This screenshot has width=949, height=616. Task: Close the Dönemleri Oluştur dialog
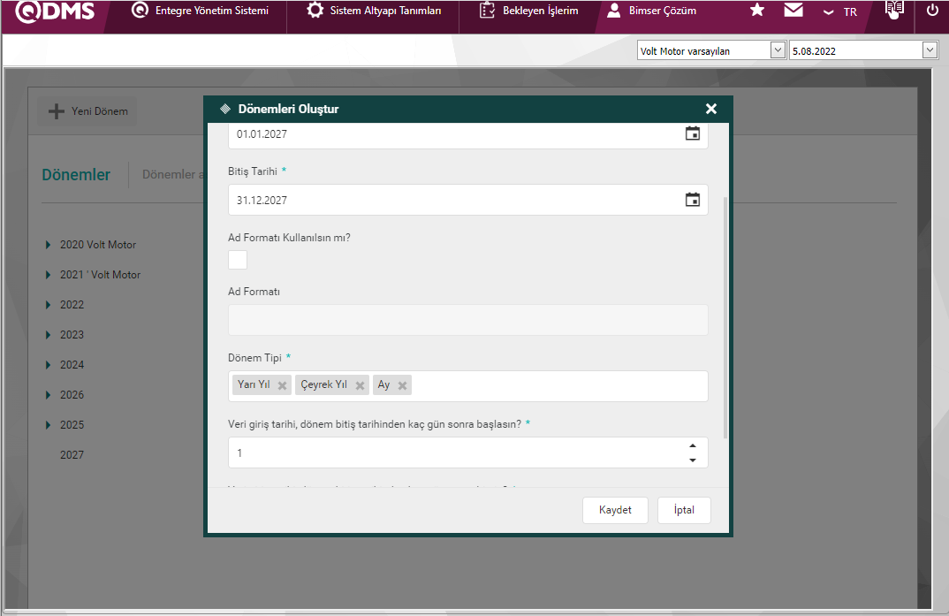pyautogui.click(x=711, y=109)
